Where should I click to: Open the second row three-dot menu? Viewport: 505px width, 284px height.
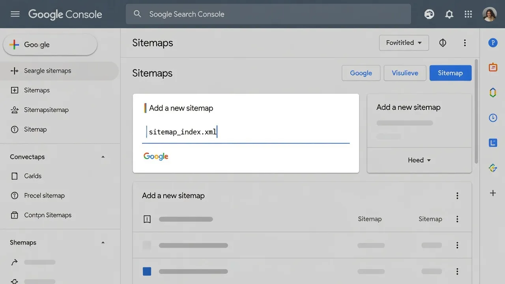[x=457, y=245]
